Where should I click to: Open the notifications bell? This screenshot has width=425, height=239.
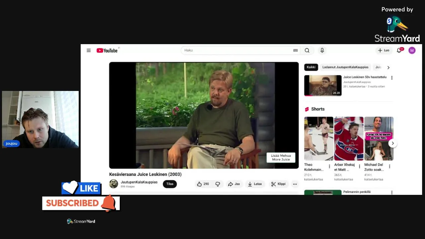pyautogui.click(x=400, y=50)
